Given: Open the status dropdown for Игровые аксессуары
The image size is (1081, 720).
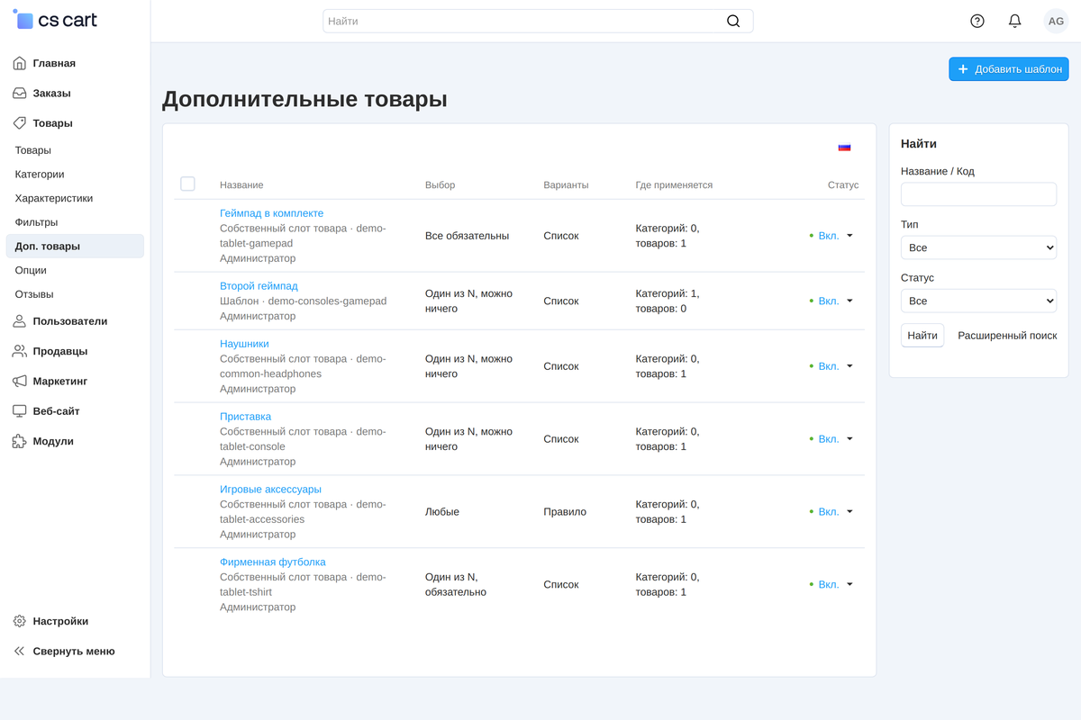Looking at the screenshot, I should pyautogui.click(x=831, y=511).
